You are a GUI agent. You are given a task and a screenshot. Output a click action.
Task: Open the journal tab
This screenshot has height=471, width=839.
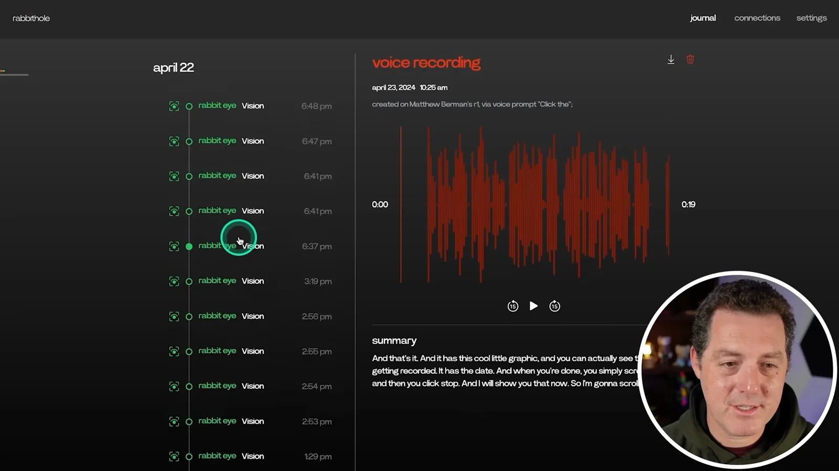703,18
